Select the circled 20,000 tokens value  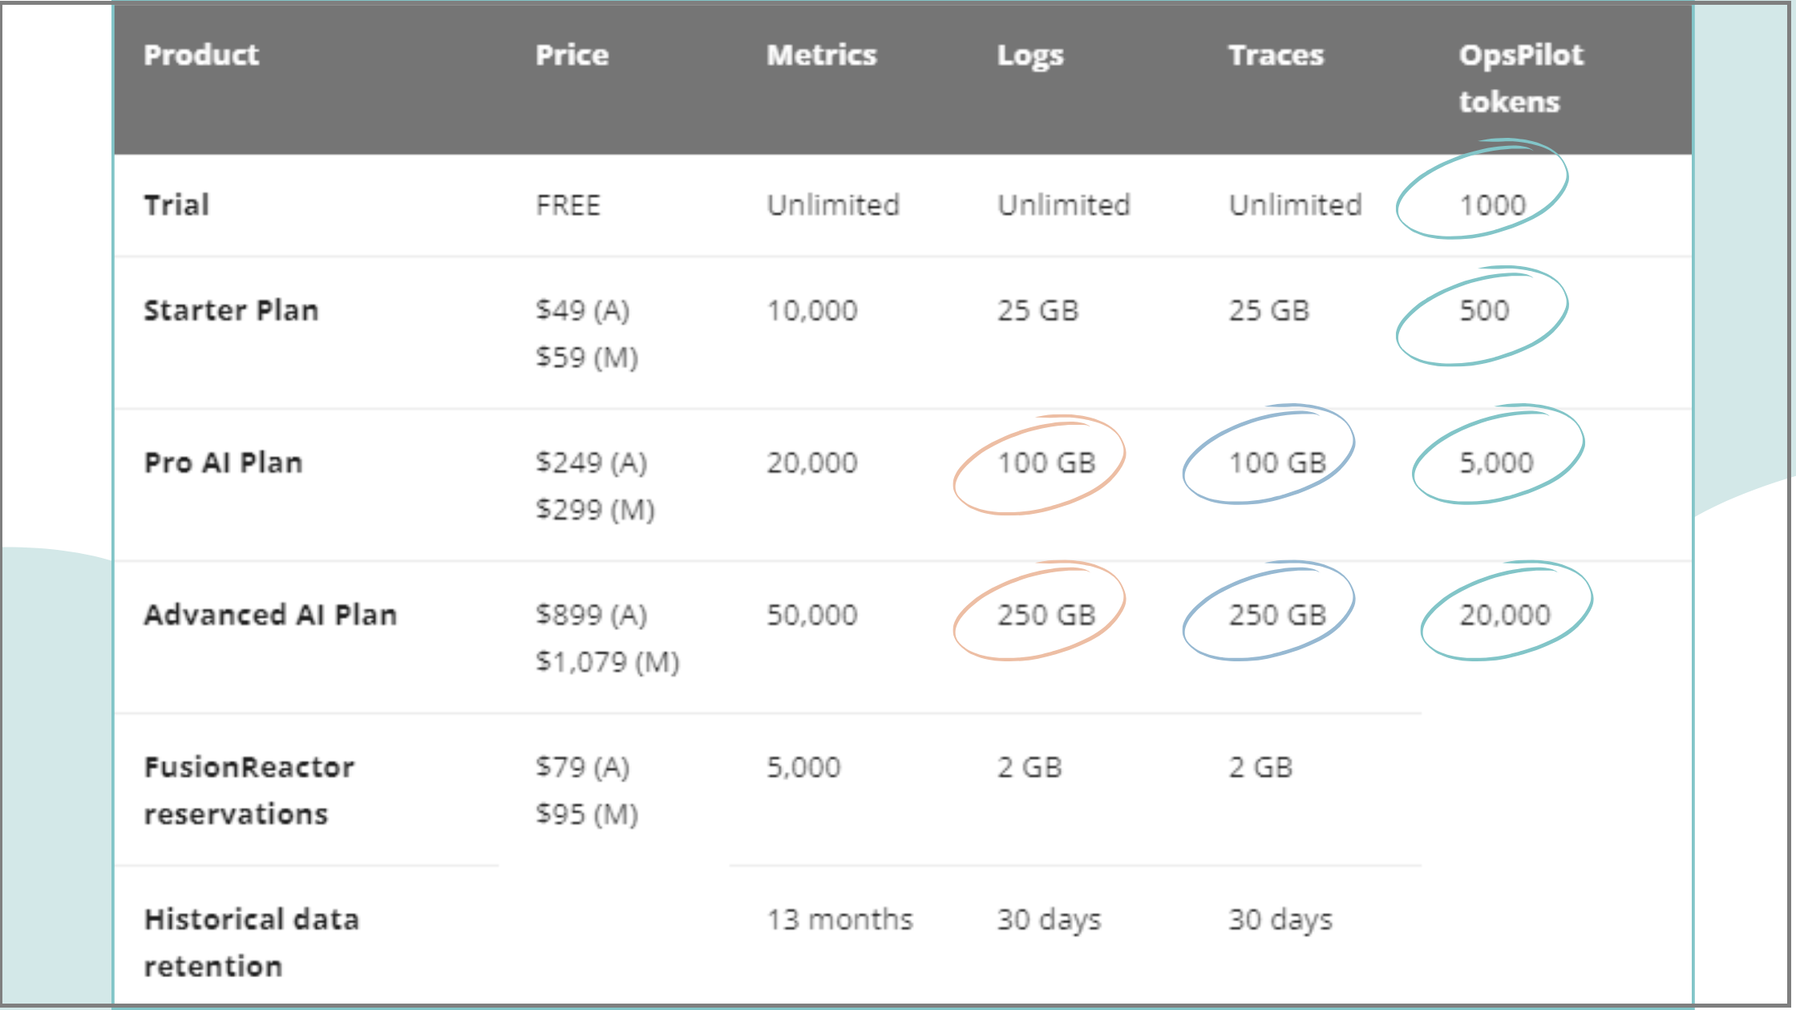(x=1505, y=615)
